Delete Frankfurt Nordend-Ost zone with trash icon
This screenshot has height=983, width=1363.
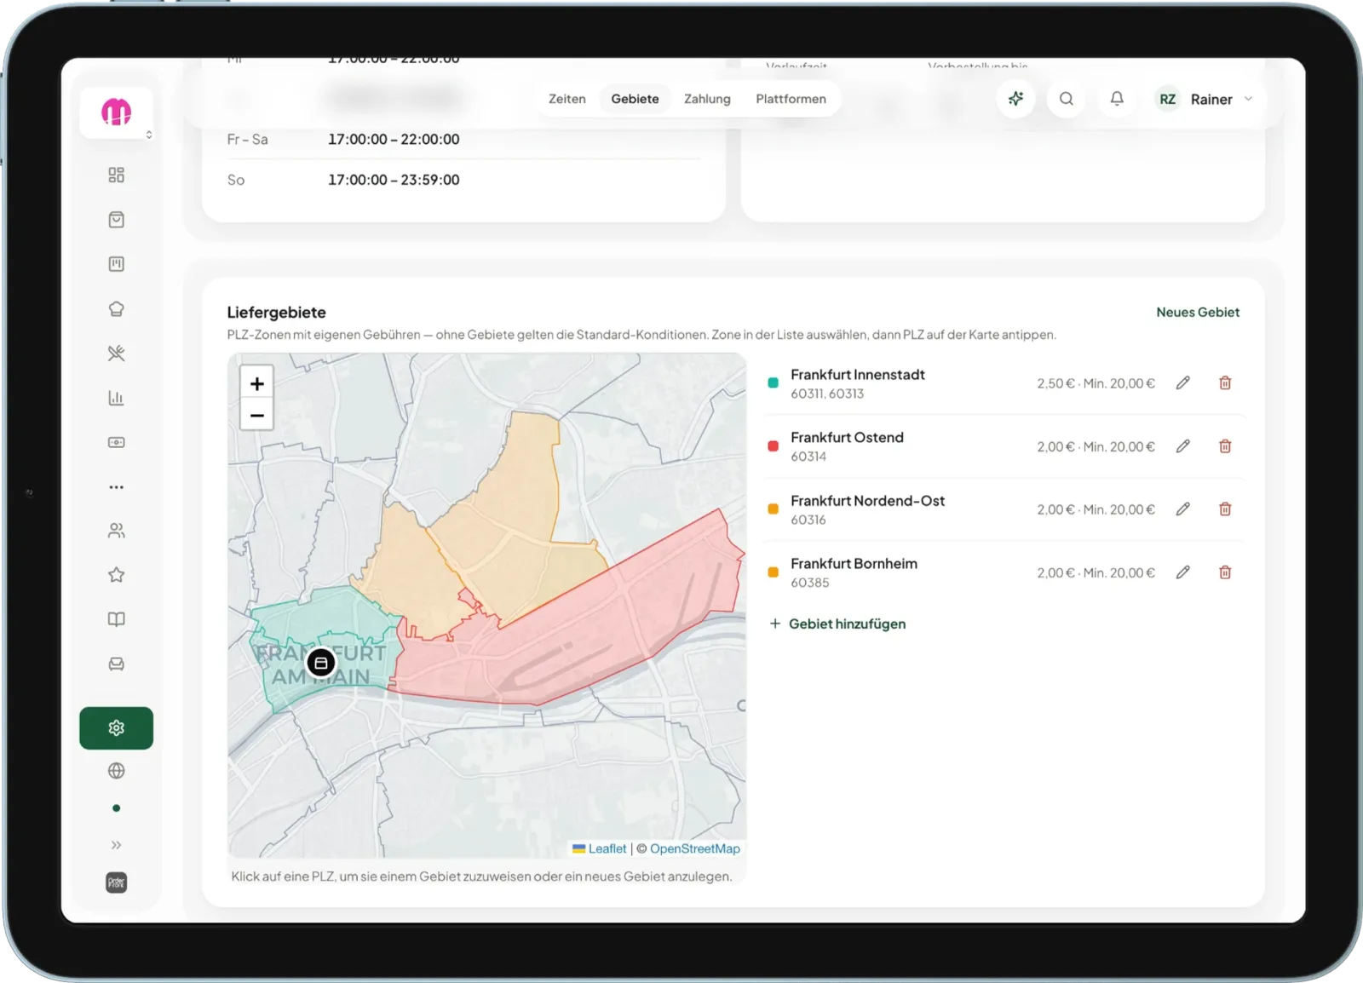click(1225, 509)
